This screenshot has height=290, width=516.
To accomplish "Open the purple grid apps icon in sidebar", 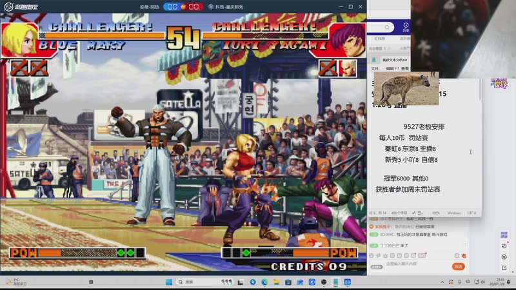I will (504, 235).
